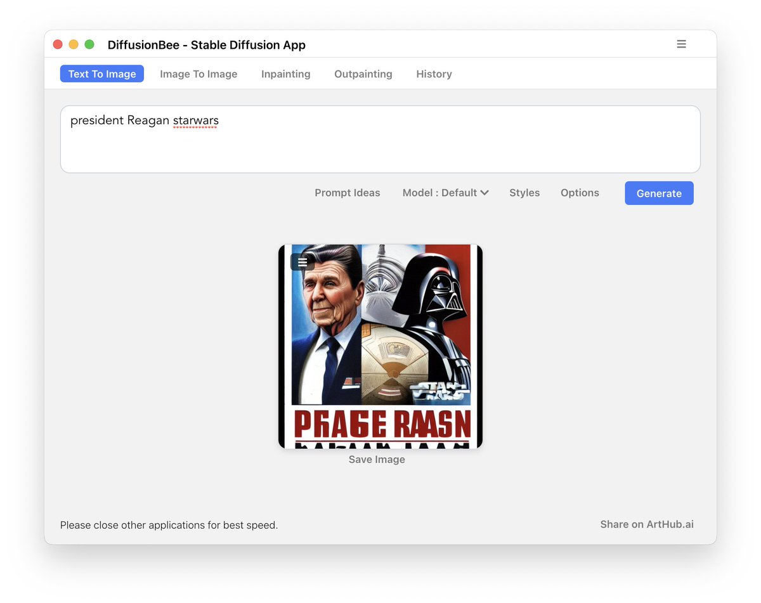Click Share on ArtHub.ai link
Screen dimensions: 761x603
tap(647, 524)
